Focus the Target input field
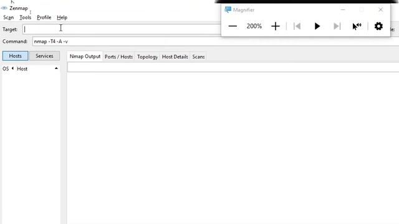399x224 pixels. [122, 29]
